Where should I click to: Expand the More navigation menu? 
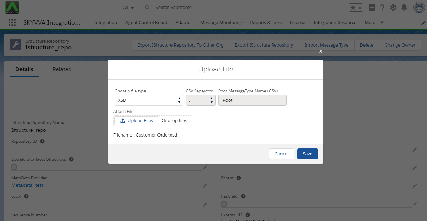coord(374,23)
